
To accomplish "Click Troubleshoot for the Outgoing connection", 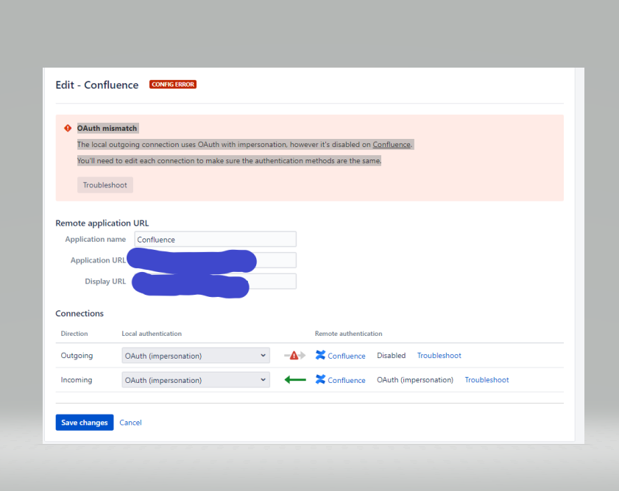I will (439, 355).
